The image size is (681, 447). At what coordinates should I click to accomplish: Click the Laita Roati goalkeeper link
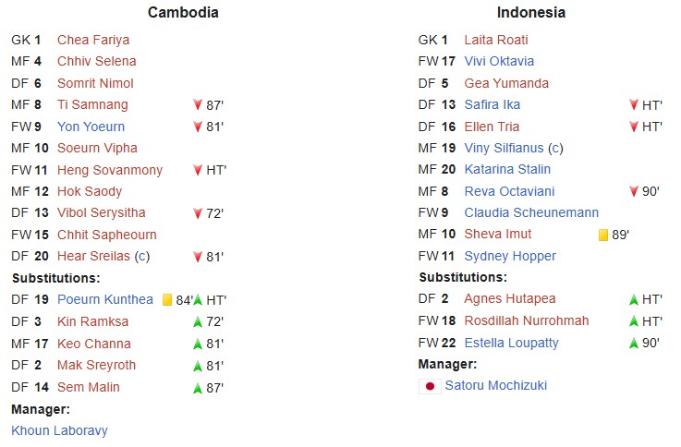coord(496,40)
